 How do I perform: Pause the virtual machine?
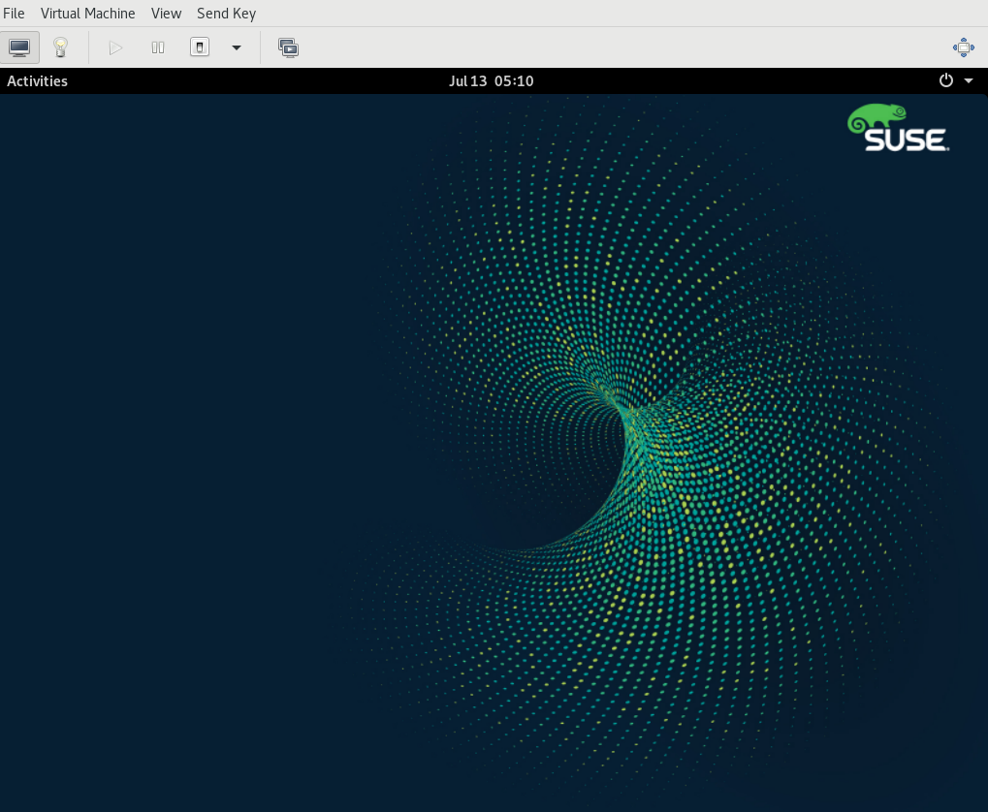pos(158,47)
